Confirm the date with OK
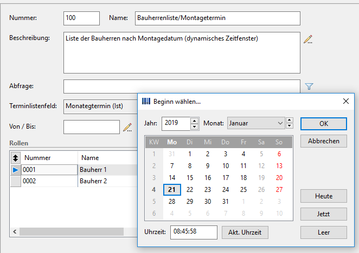The width and height of the screenshot is (359, 253). [324, 124]
